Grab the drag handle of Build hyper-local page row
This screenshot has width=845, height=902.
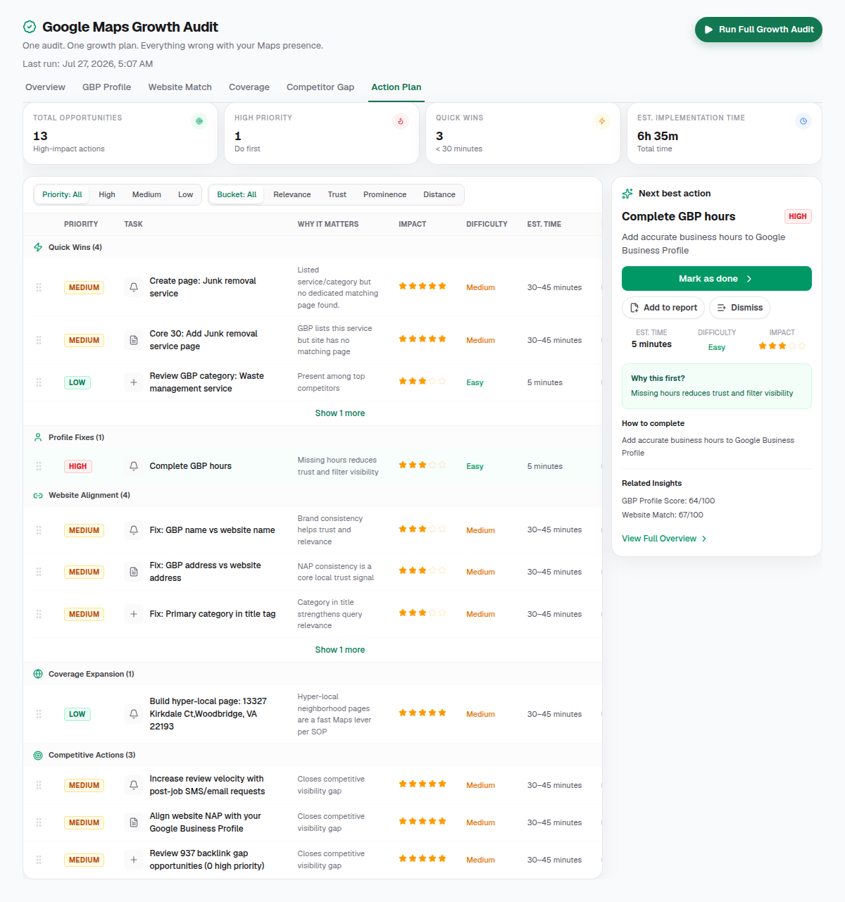tap(39, 714)
